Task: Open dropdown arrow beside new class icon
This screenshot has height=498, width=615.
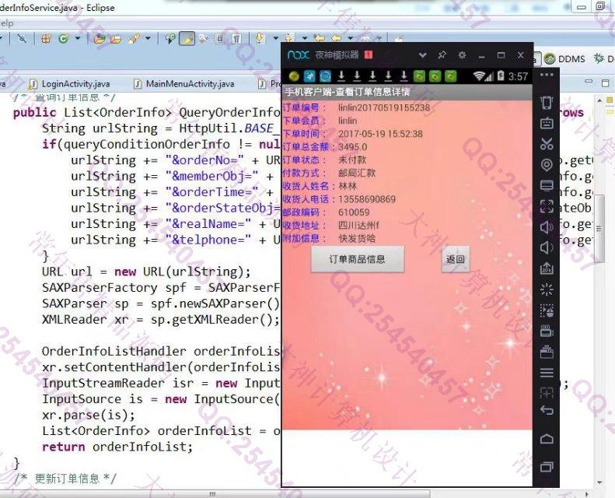Action: coord(77,38)
